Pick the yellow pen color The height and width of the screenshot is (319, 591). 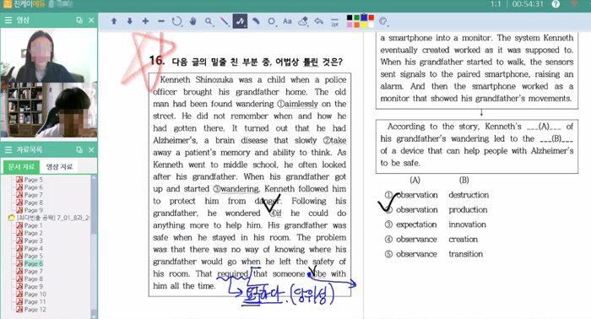coord(364,24)
